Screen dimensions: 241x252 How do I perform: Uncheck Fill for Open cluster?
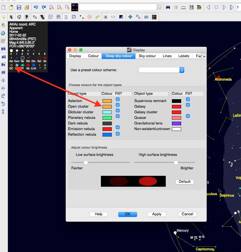pyautogui.click(x=118, y=105)
